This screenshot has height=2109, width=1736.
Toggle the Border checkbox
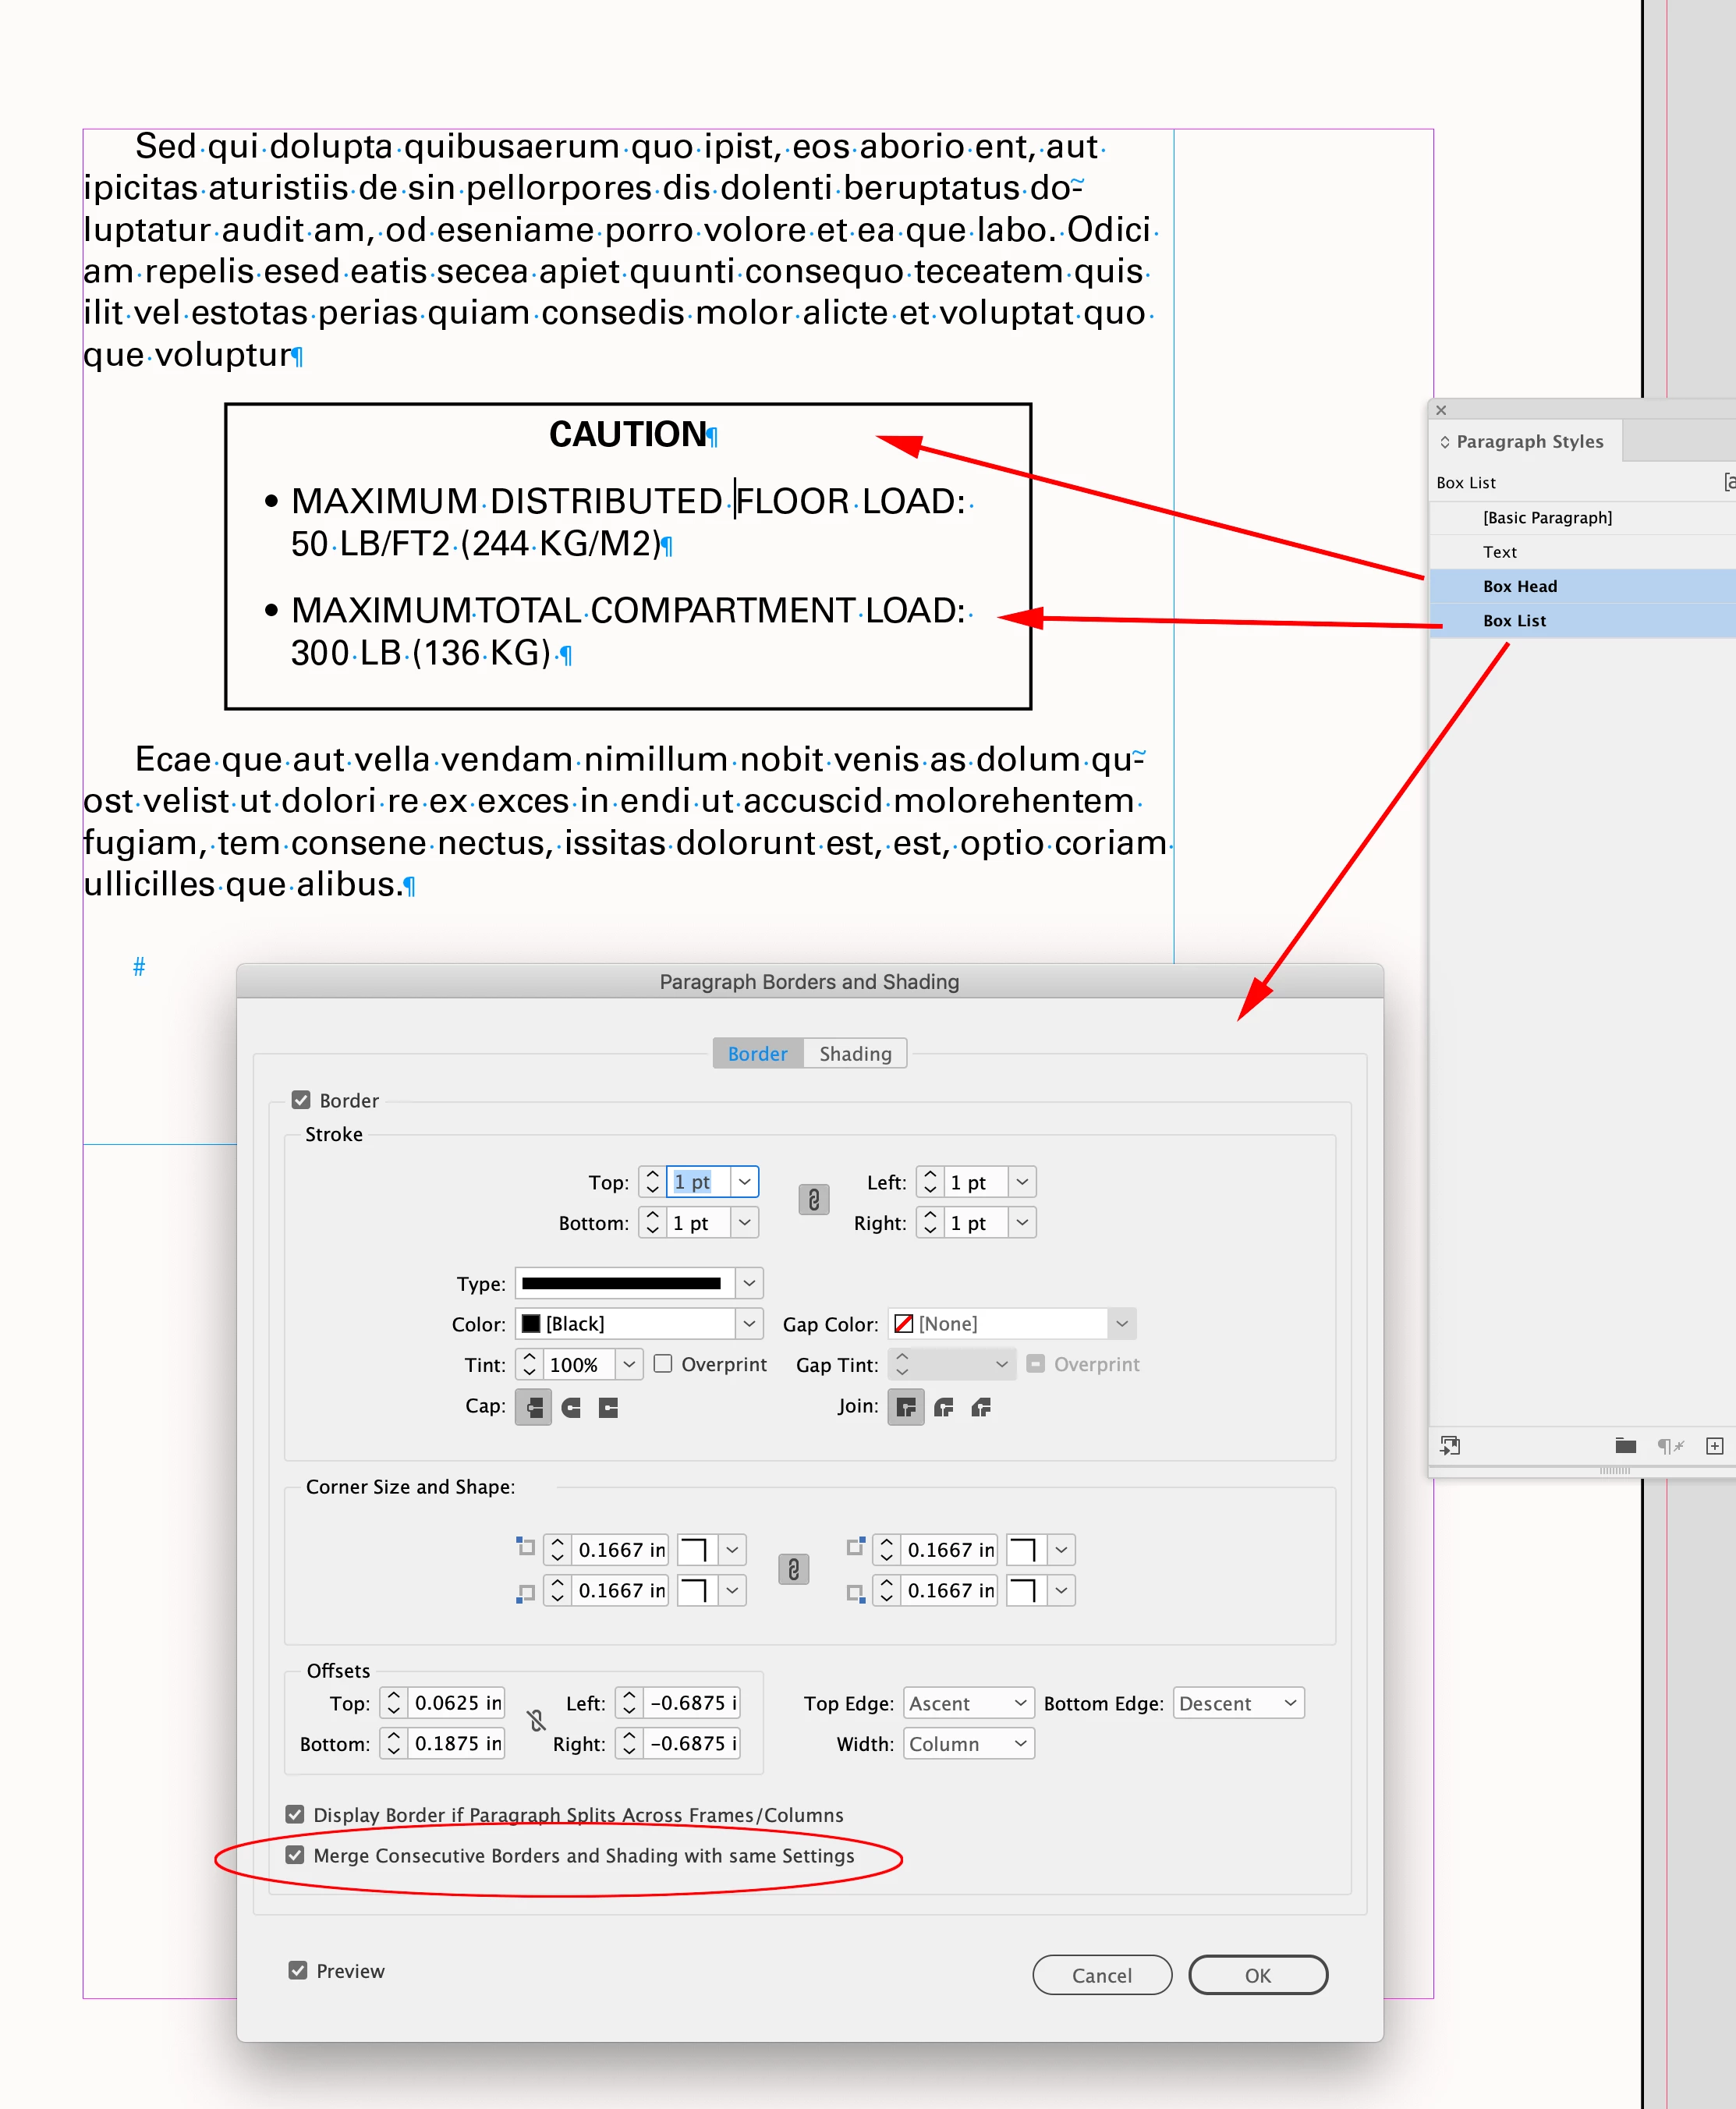pos(301,1100)
